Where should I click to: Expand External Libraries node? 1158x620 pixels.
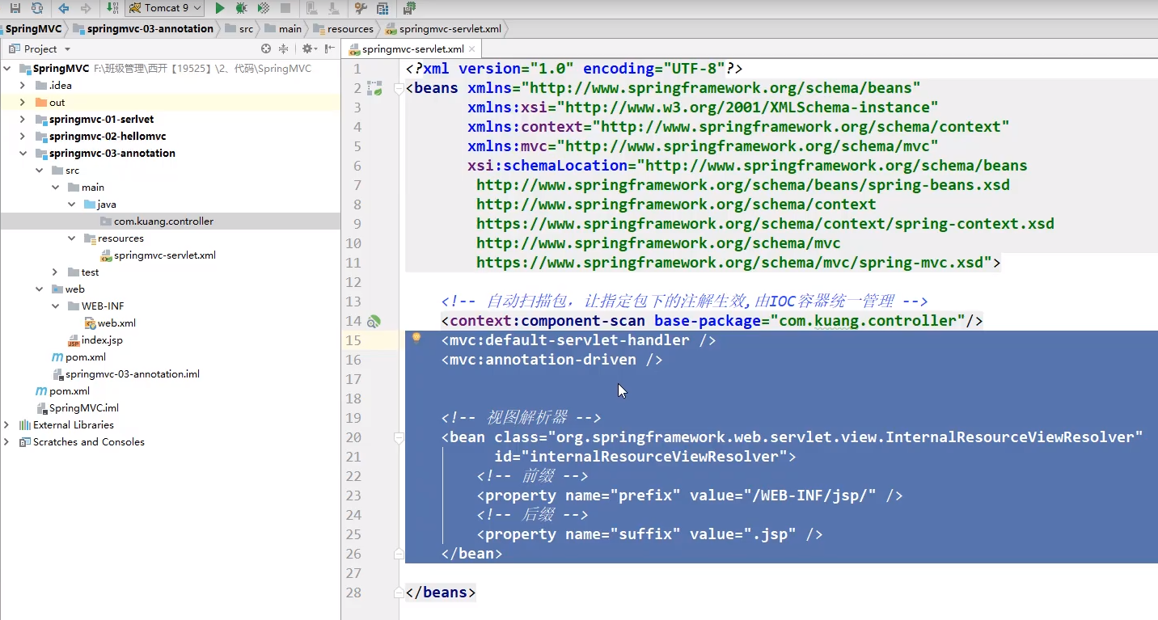[7, 425]
